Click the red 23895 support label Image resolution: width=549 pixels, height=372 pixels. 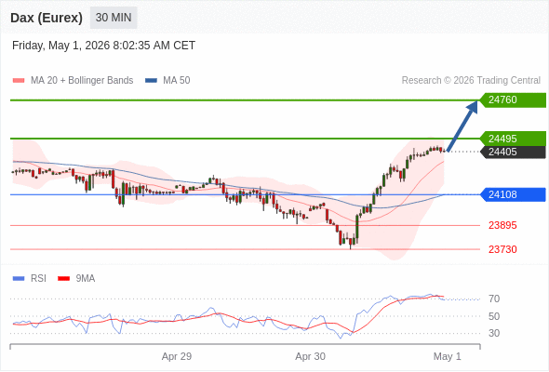pyautogui.click(x=502, y=225)
